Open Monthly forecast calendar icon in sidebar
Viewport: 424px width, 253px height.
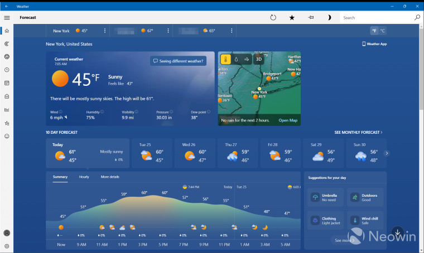pyautogui.click(x=7, y=83)
